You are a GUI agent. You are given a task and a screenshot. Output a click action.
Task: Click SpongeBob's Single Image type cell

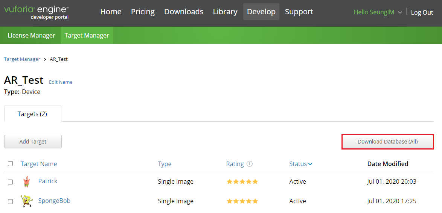[x=175, y=201]
